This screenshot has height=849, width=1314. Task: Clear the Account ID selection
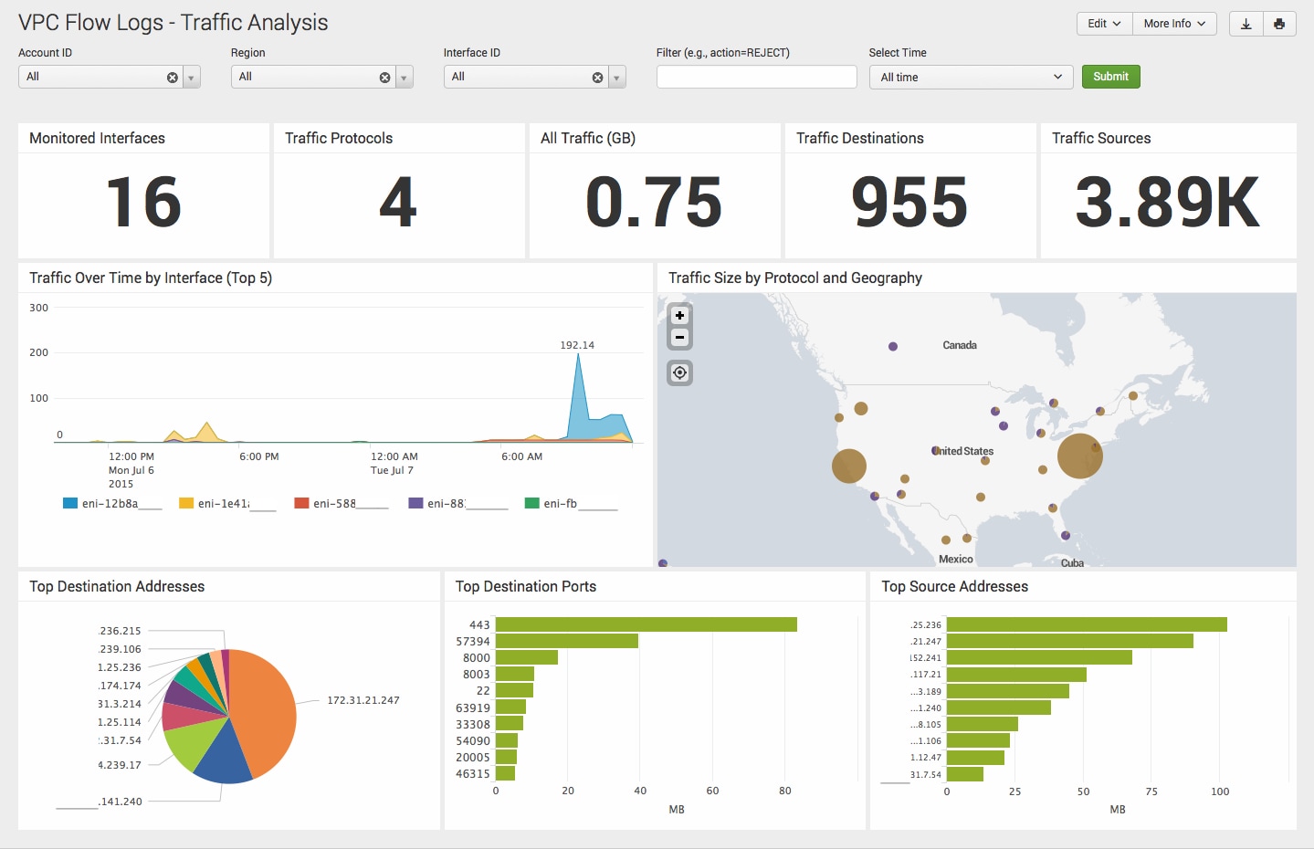[x=173, y=78]
